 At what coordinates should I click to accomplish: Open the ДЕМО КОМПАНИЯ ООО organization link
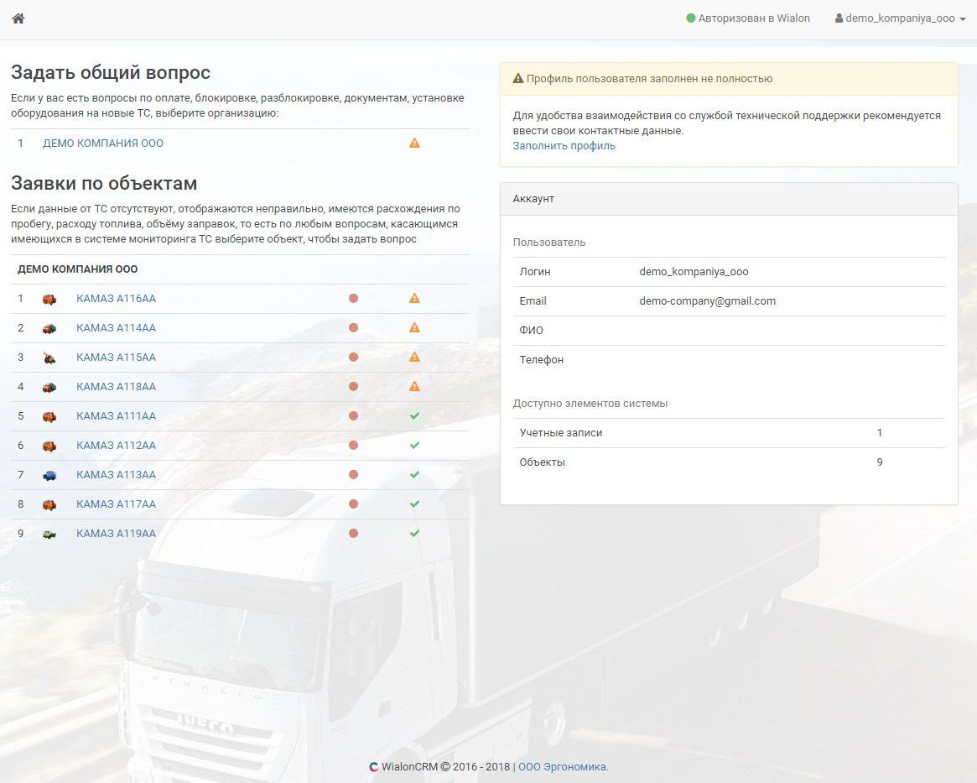click(x=103, y=144)
